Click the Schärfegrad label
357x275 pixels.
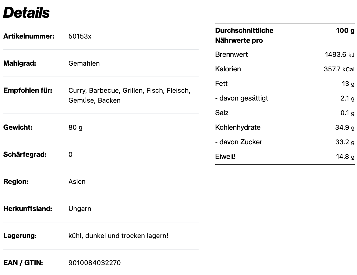coord(25,154)
